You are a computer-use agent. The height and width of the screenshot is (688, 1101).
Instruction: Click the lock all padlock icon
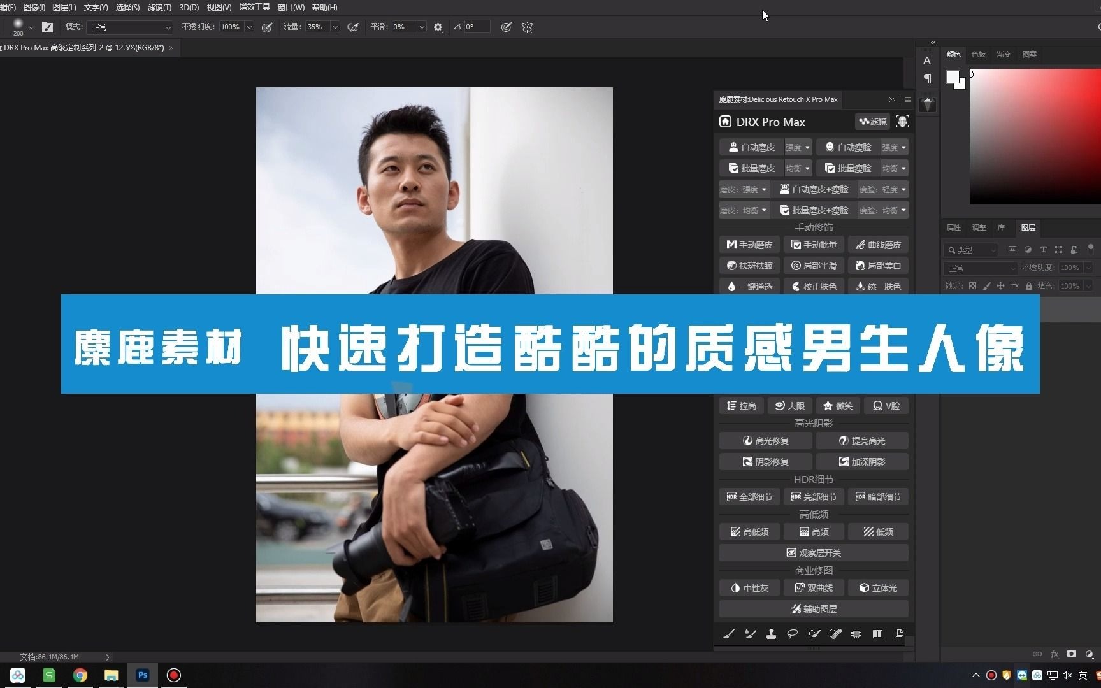(1028, 286)
